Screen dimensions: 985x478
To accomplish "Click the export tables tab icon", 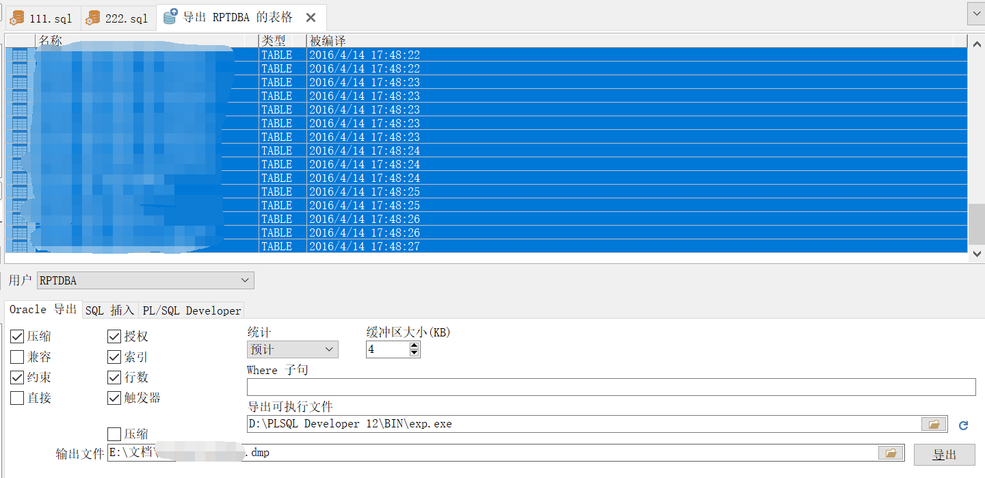I will click(170, 17).
